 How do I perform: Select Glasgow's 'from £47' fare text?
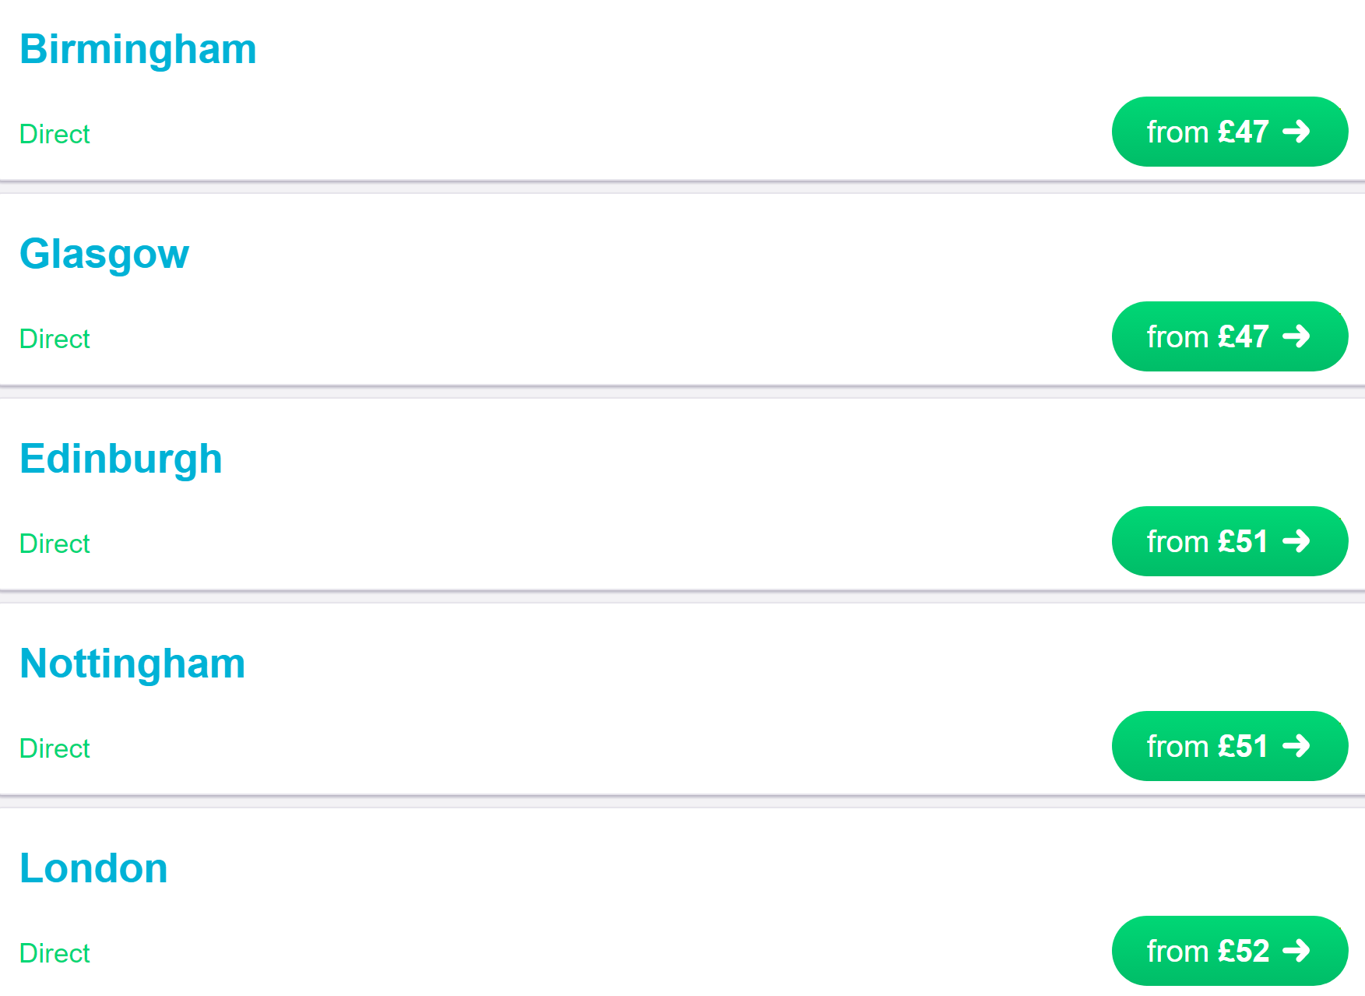[x=1208, y=337]
